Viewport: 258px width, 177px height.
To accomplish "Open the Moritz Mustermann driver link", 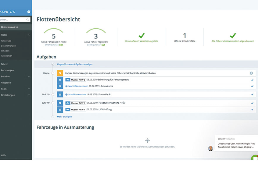I will 78,86.
